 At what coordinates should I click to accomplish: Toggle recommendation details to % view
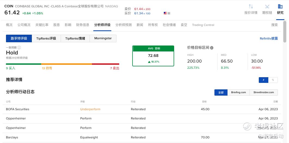[x=273, y=80]
